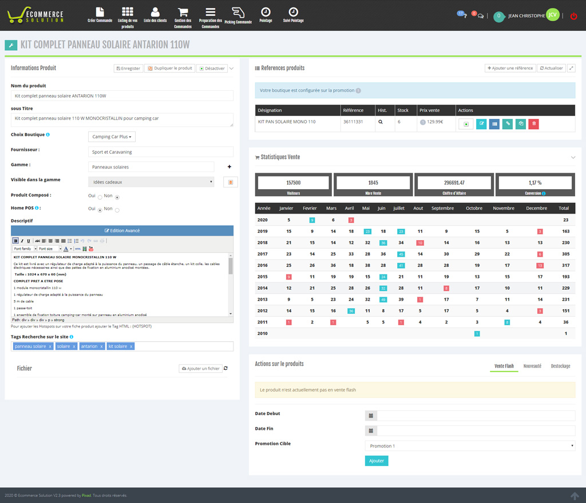Viewport: 586px width, 503px height.
Task: Switch to the Destockage tab
Action: click(560, 366)
